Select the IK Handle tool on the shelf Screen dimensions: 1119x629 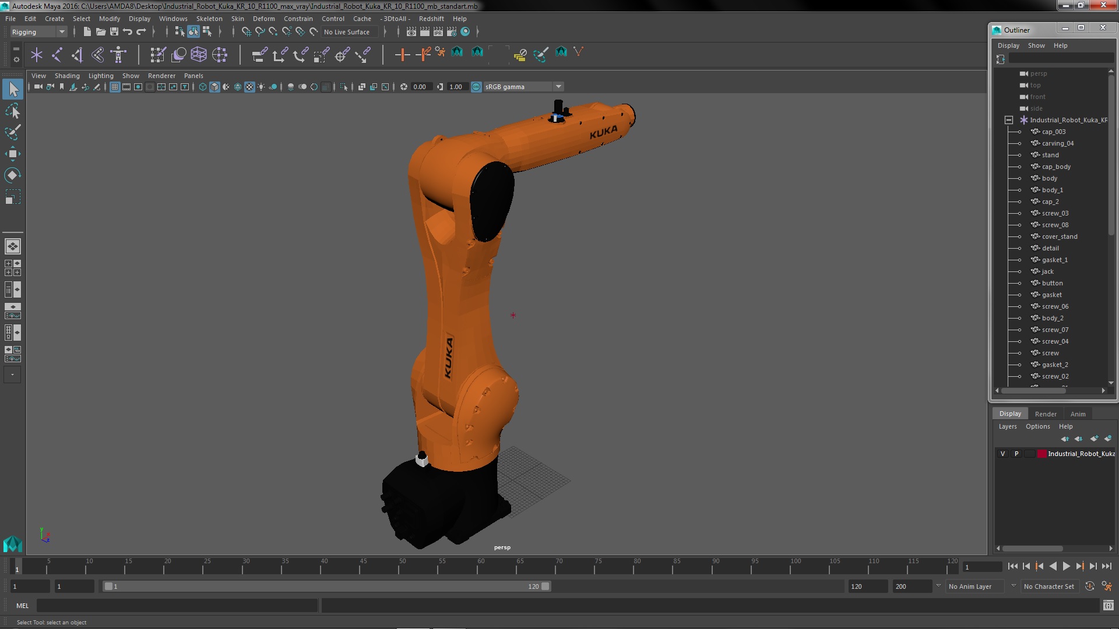pos(78,55)
